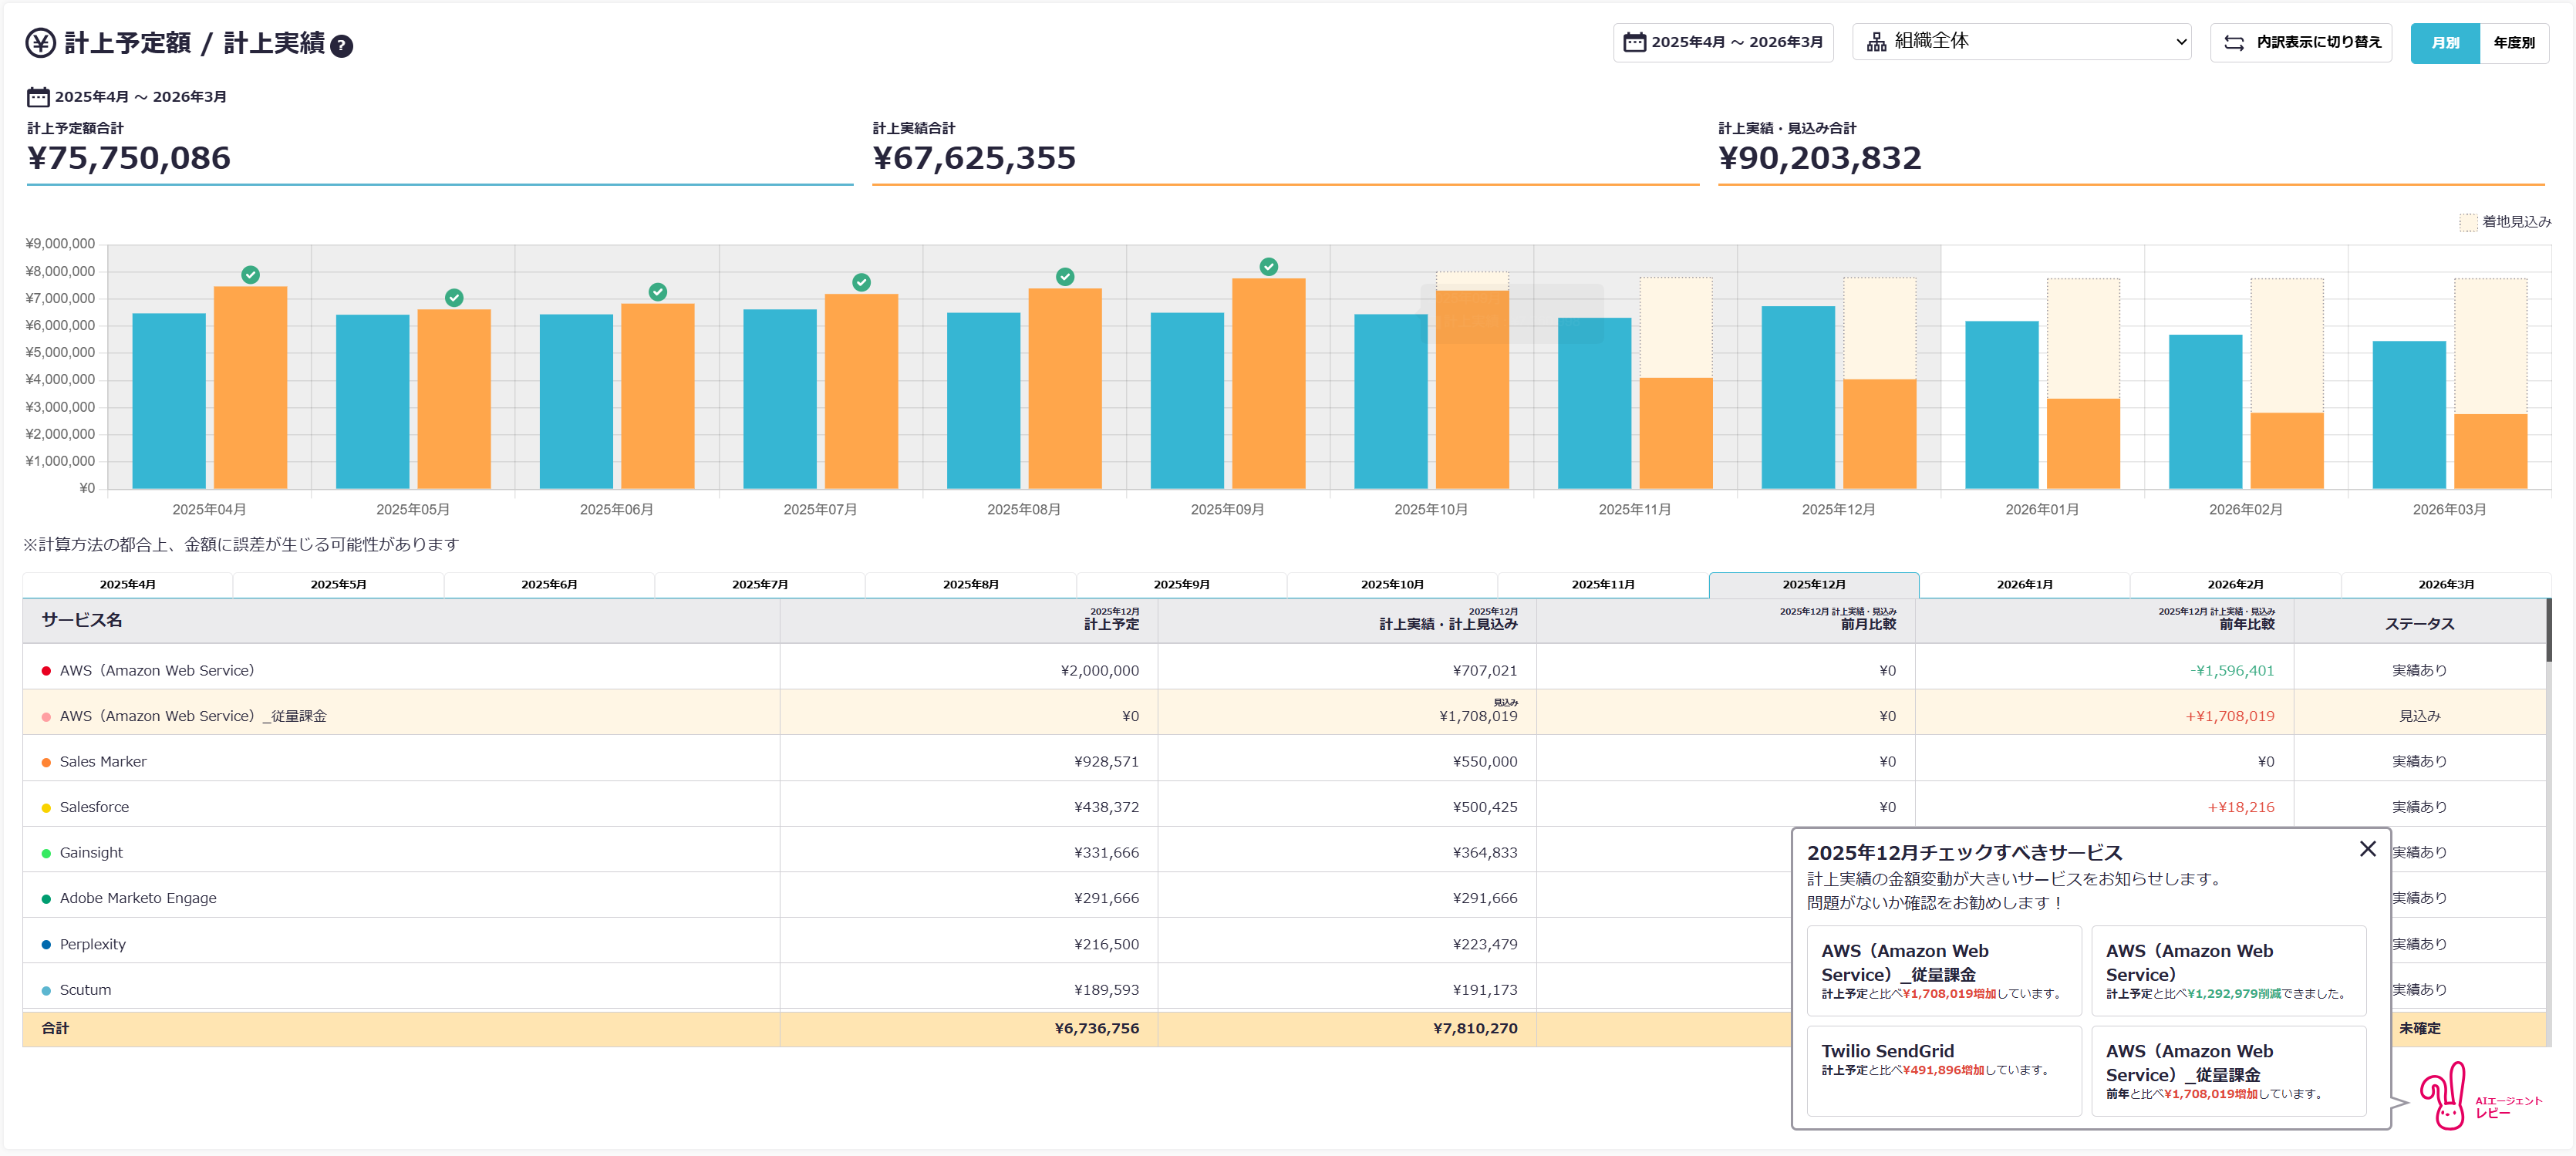Click the organization hierarchy icon

coord(1876,42)
